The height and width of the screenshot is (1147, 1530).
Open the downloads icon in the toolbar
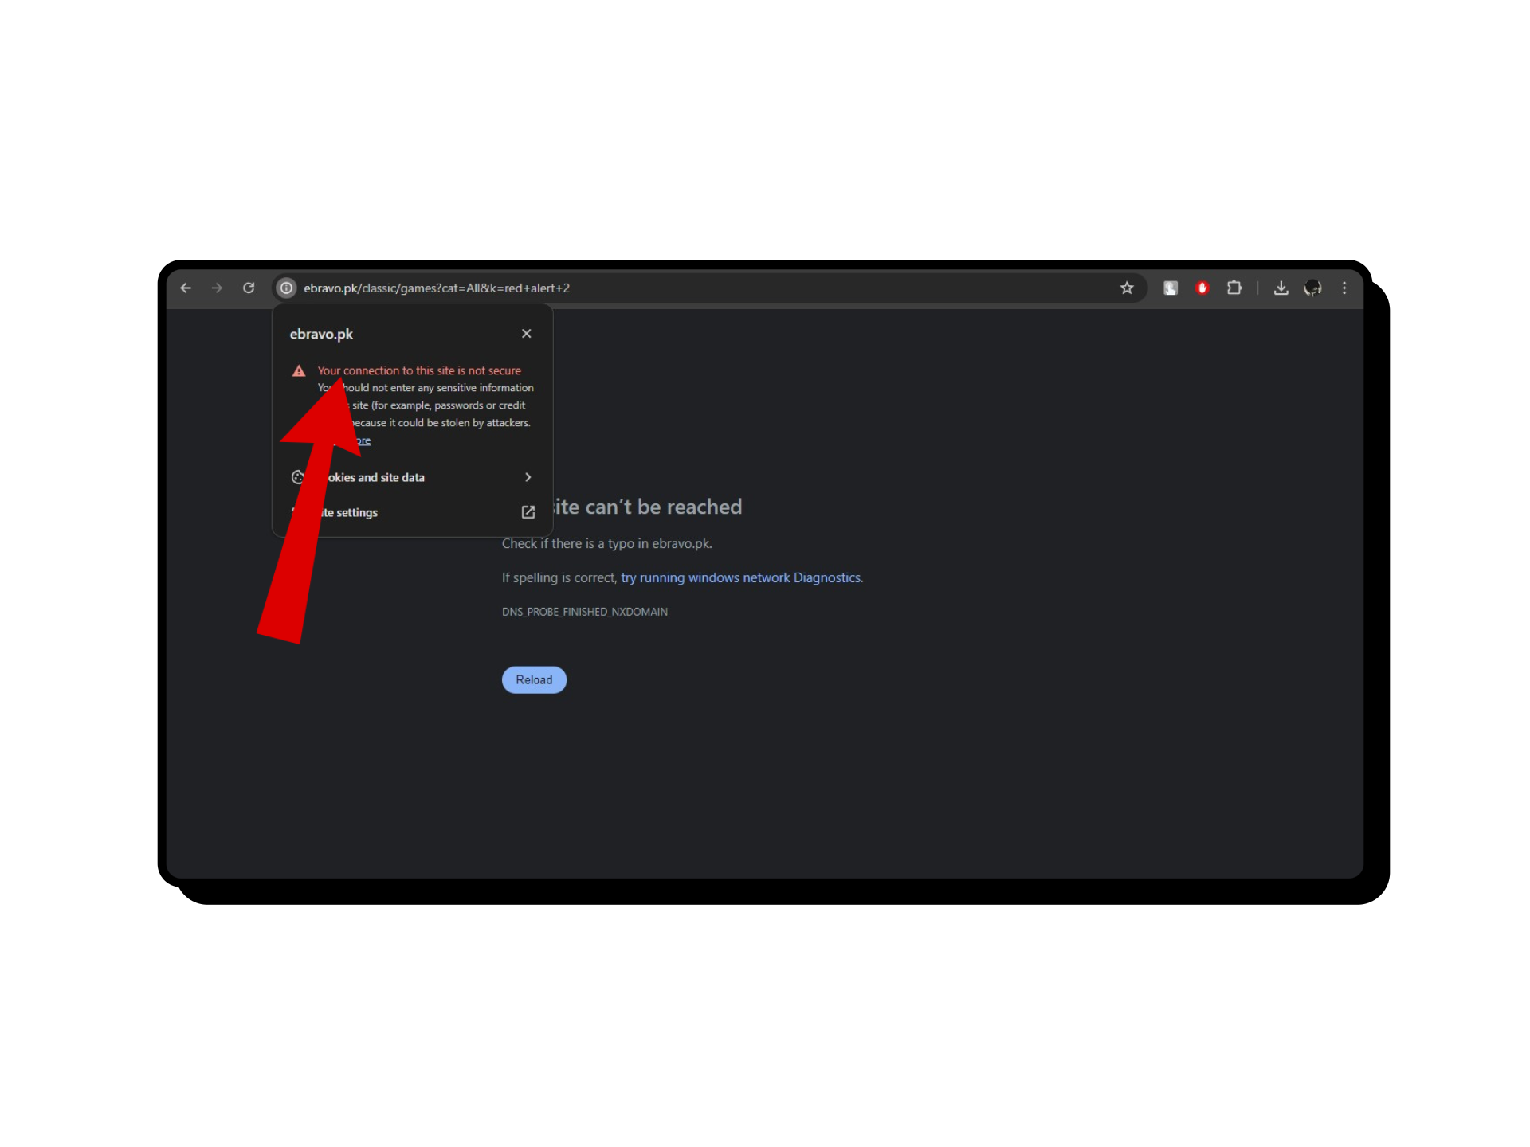click(1281, 288)
